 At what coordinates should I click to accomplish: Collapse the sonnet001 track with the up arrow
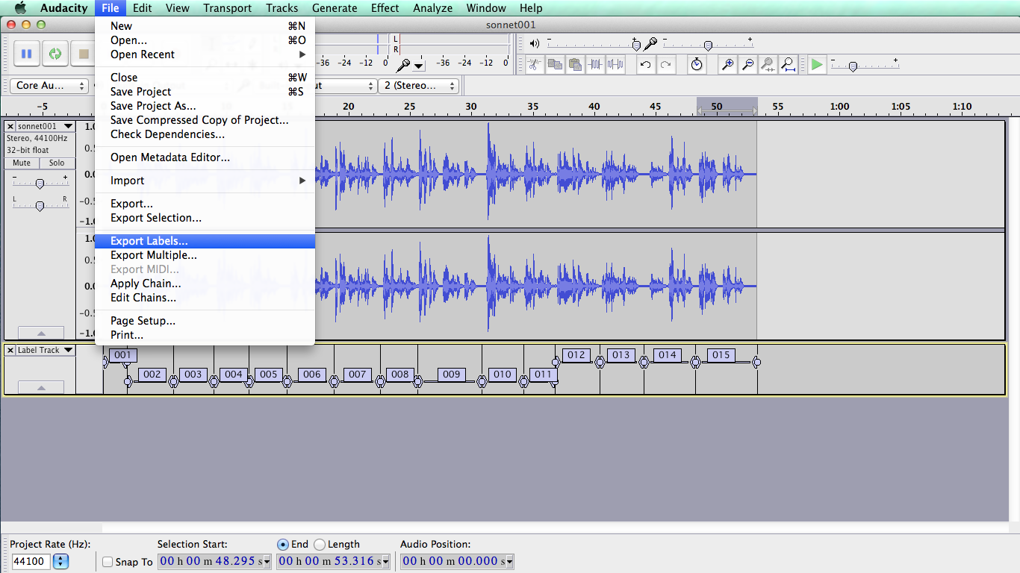(41, 334)
